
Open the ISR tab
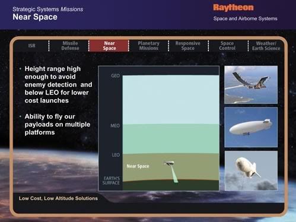coord(31,46)
